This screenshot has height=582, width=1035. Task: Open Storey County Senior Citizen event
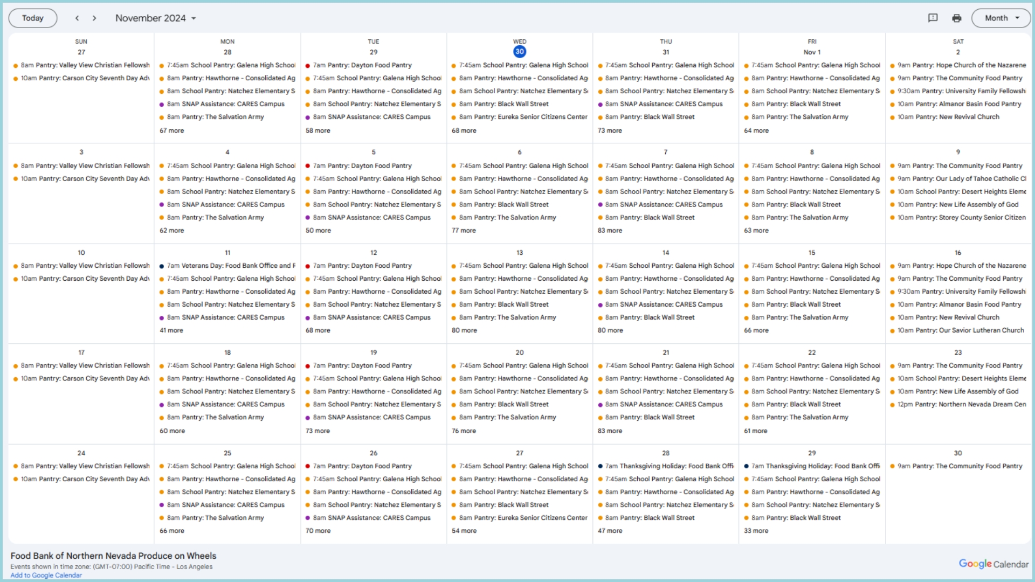point(958,218)
